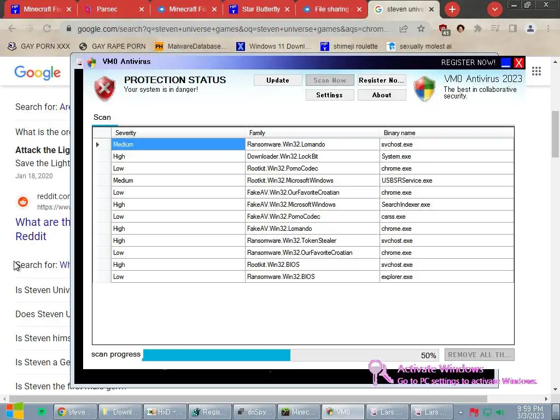Open the Windows Start button
The width and height of the screenshot is (560, 420).
(x=14, y=411)
